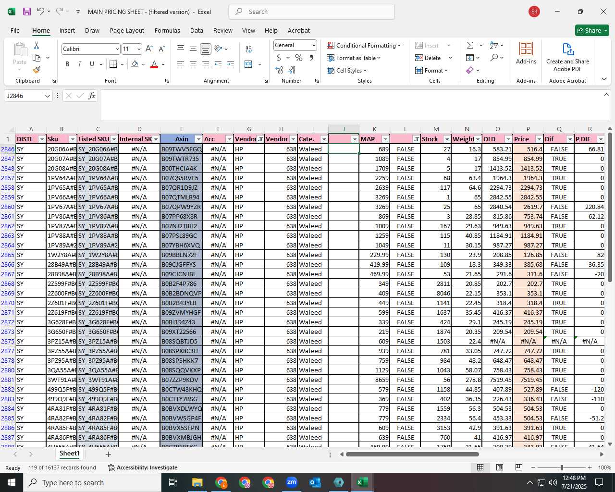Viewport: 615px width, 492px height.
Task: Open the MAP column filter dropdown
Action: (x=385, y=139)
